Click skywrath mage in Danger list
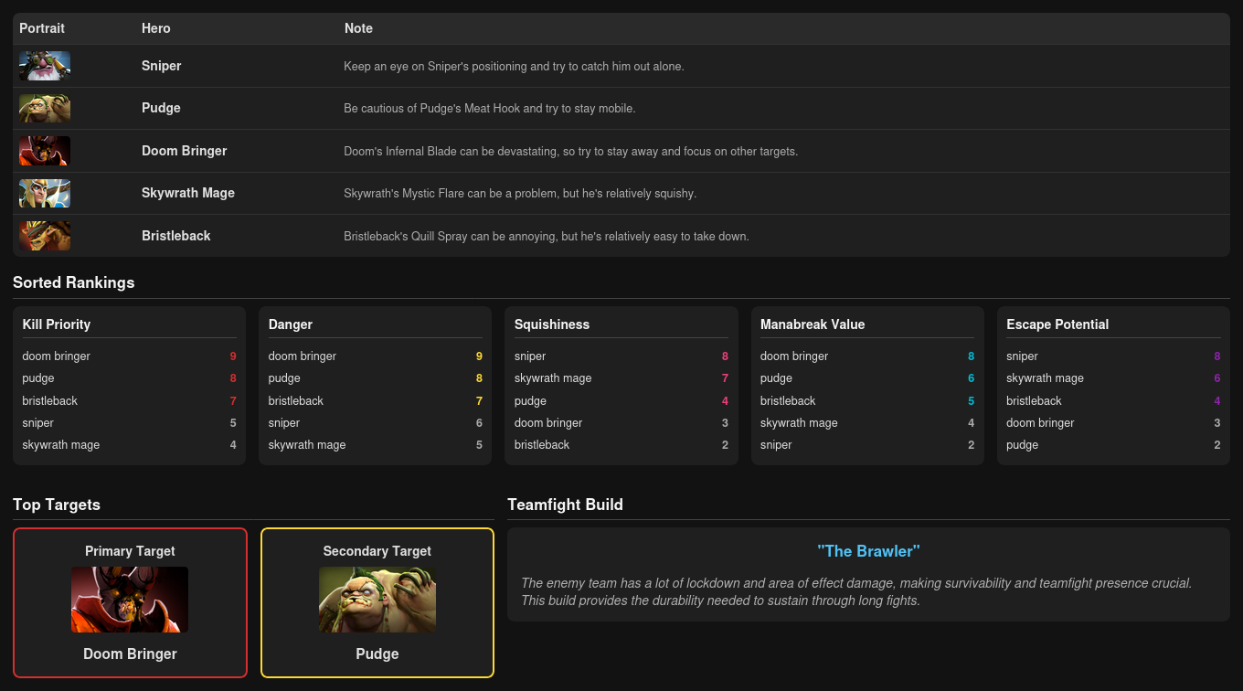Screen dimensions: 1243x691 coord(307,445)
